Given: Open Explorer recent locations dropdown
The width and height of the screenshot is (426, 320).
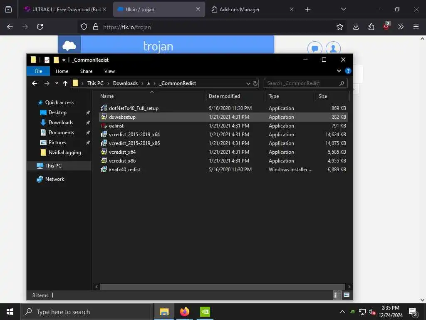Looking at the screenshot, I should [x=57, y=83].
